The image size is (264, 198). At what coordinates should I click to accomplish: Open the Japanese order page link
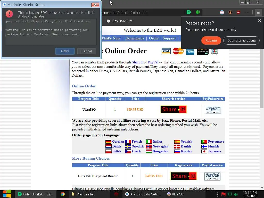[x=214, y=151]
